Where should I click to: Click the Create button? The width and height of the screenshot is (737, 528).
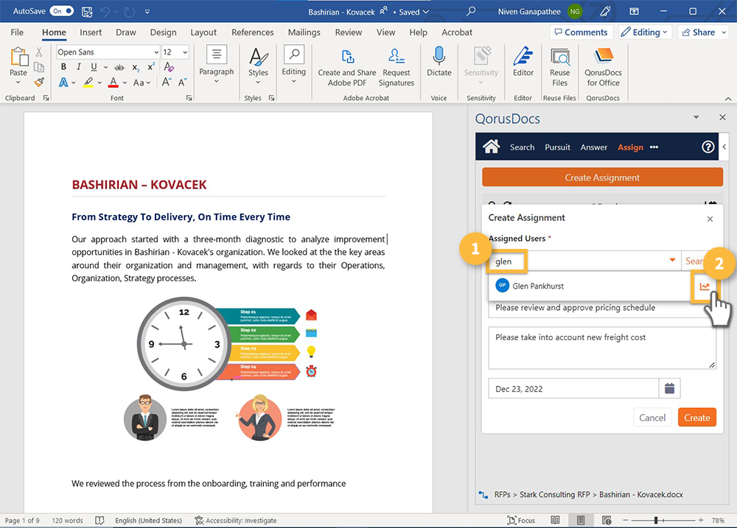pos(697,417)
